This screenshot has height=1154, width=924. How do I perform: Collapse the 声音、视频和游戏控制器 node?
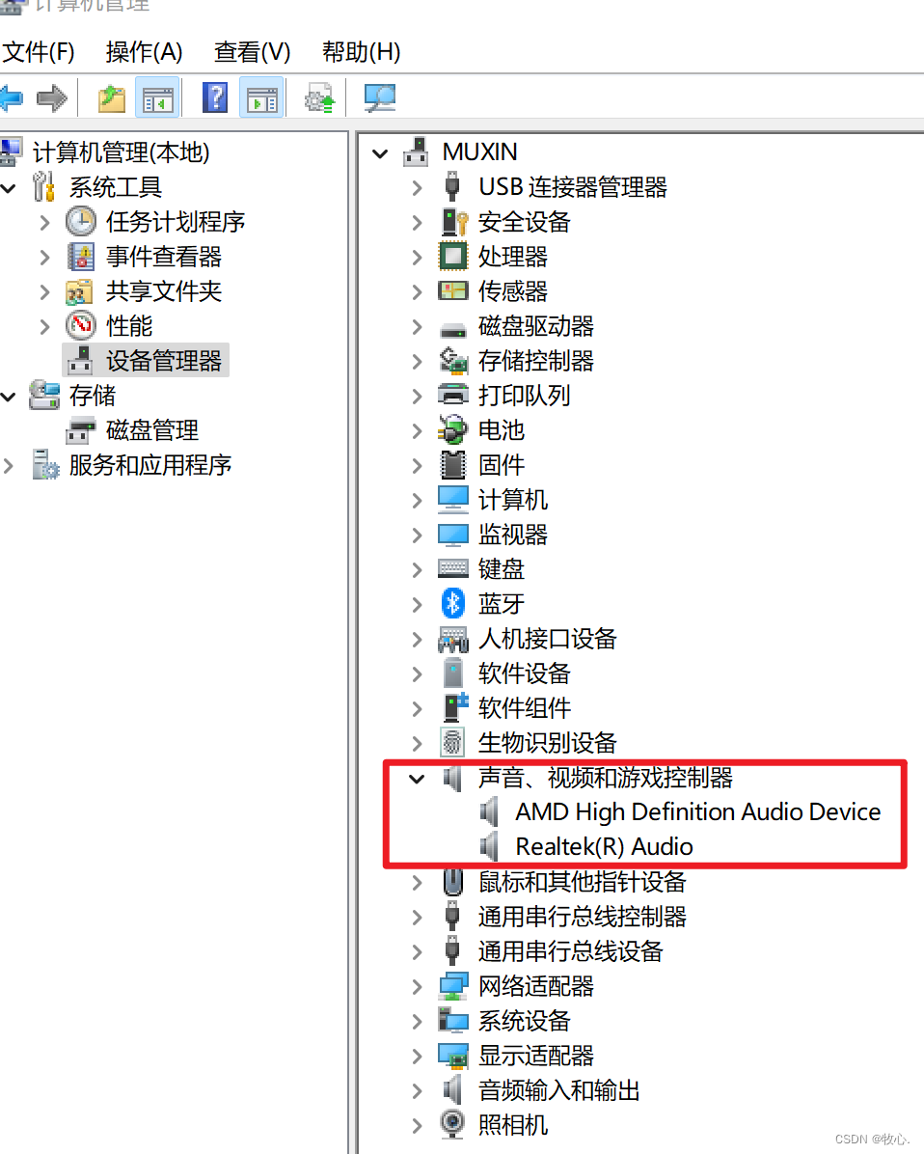point(417,778)
